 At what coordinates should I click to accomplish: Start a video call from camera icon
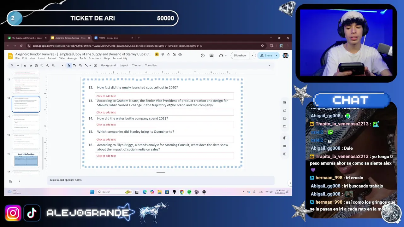pos(221,55)
